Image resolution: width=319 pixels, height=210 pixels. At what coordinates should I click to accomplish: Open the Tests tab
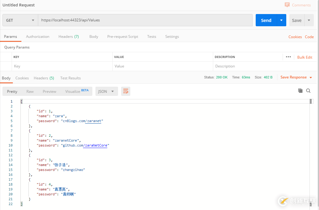coord(152,37)
